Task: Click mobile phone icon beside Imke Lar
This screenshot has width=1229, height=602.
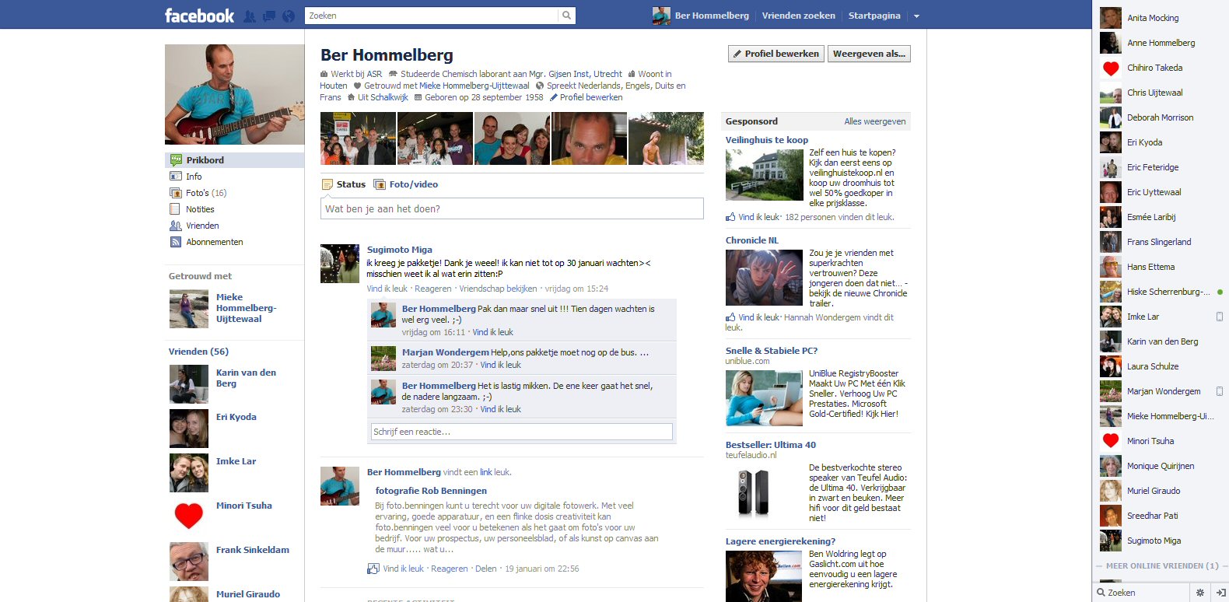Action: point(1220,317)
